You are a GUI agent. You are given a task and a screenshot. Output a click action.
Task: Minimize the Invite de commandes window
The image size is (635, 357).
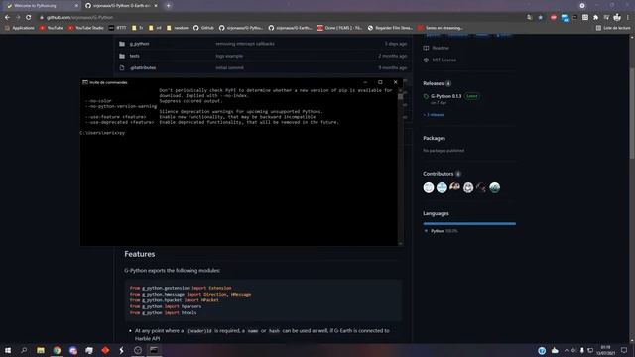[x=365, y=82]
